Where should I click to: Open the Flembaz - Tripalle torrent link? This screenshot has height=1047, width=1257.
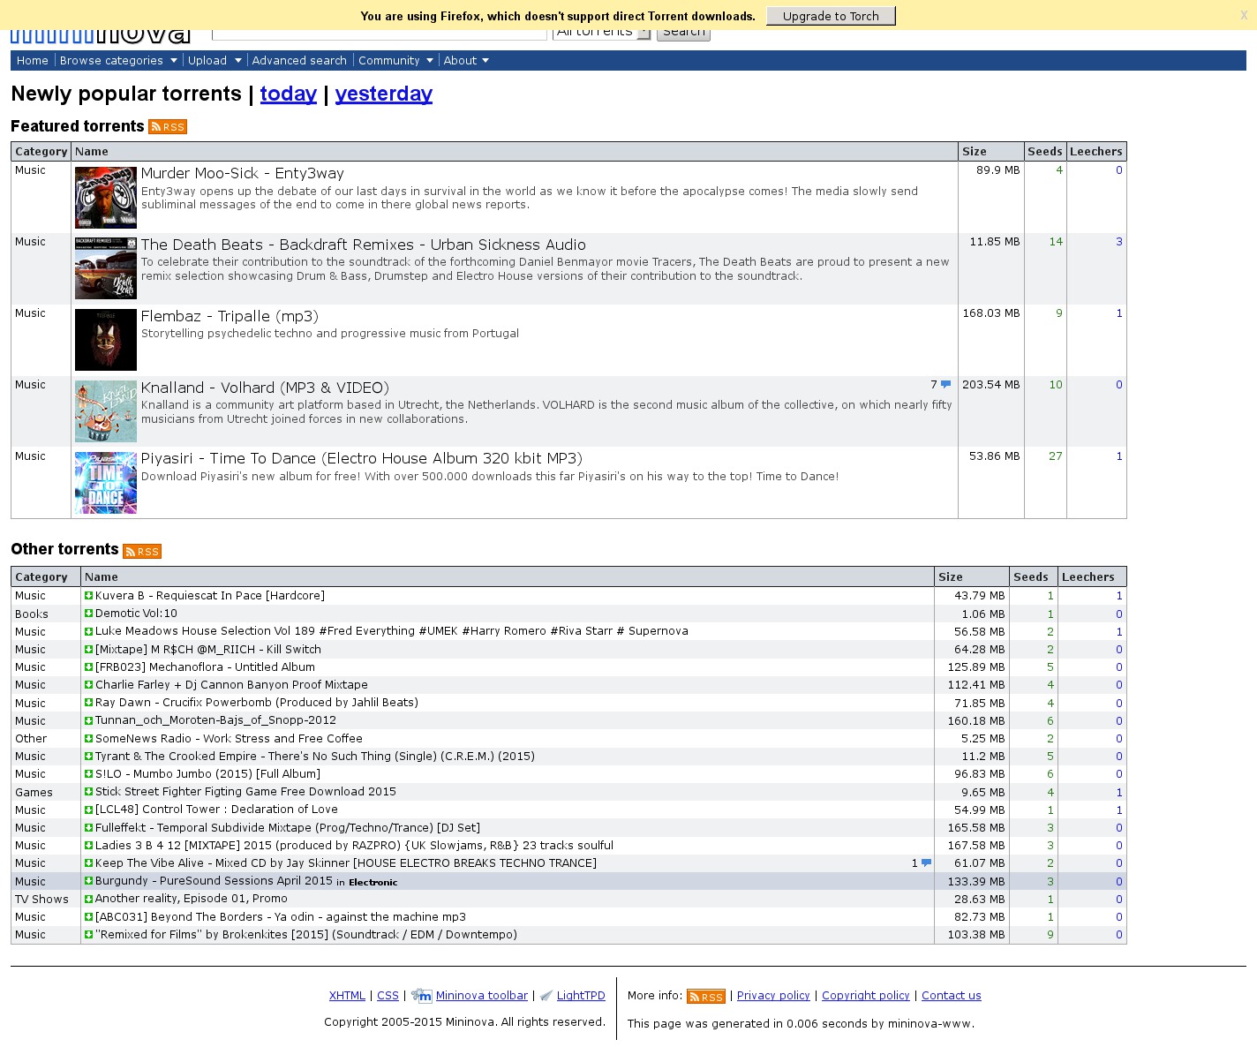(230, 317)
